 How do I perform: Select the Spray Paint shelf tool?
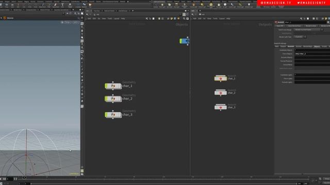pos(55,5)
